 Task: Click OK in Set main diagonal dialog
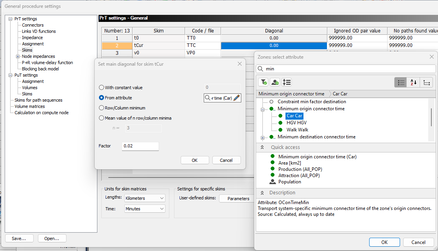click(195, 160)
